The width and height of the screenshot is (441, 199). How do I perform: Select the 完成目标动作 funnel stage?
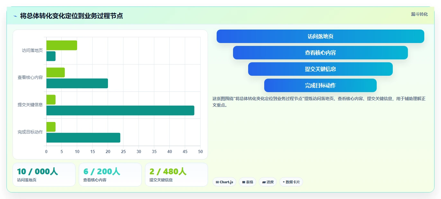(x=320, y=85)
